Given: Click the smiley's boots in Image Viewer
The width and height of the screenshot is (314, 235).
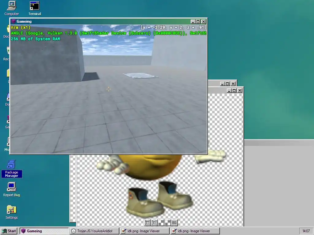Looking at the screenshot, I should point(159,200).
